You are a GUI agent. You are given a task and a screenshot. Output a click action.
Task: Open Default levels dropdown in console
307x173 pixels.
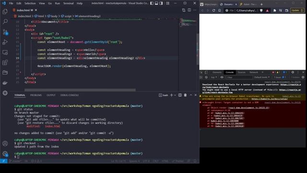tap(262, 77)
